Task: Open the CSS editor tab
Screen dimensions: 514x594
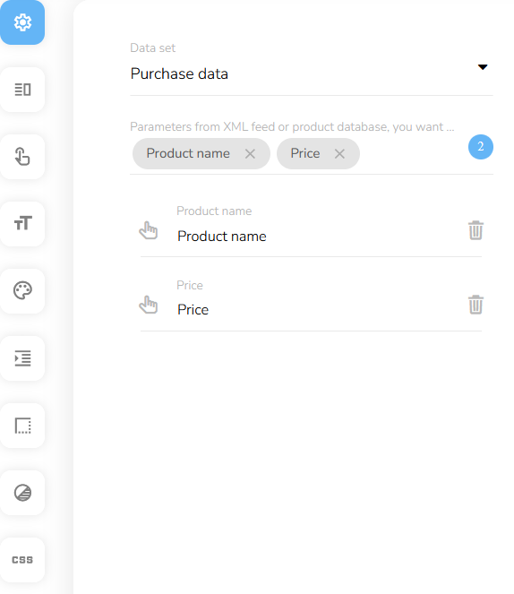Action: pyautogui.click(x=22, y=560)
